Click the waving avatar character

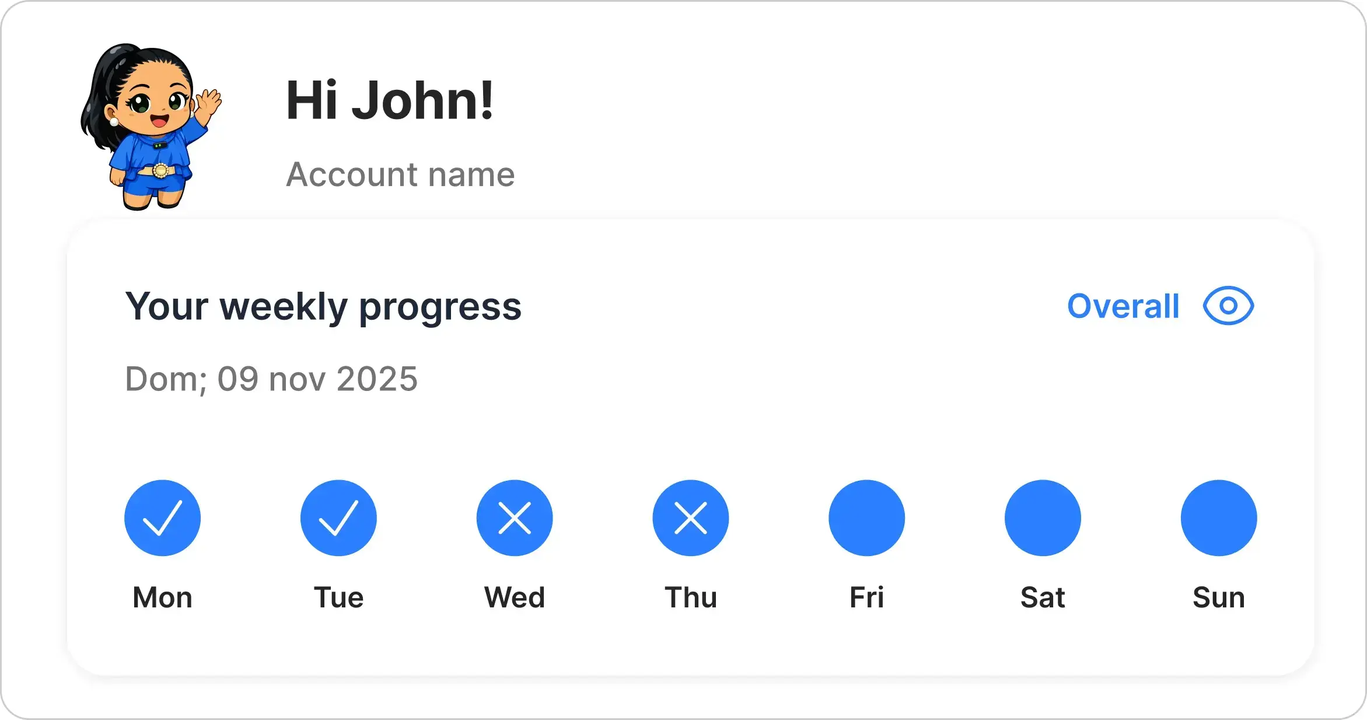click(149, 126)
